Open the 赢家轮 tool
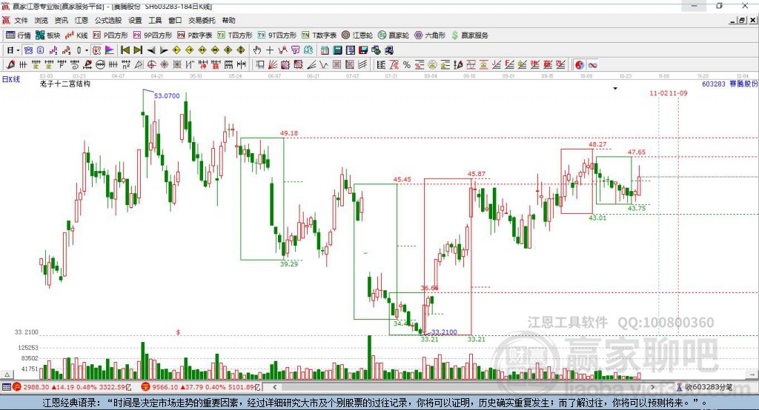The height and width of the screenshot is (410, 759). pos(394,36)
